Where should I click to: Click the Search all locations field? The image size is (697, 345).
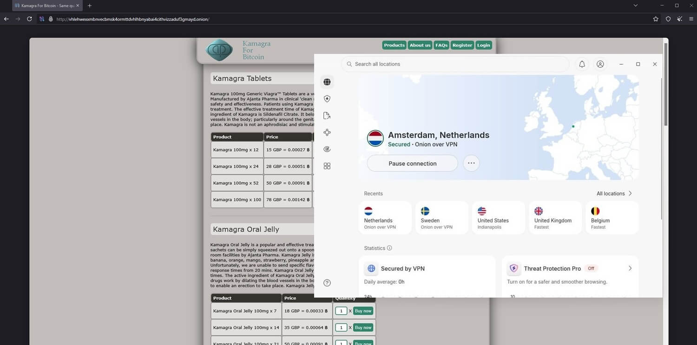pyautogui.click(x=455, y=64)
